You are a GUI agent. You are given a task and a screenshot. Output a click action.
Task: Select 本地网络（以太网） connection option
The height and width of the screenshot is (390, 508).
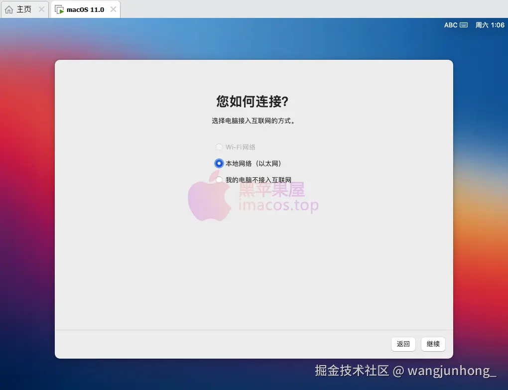219,163
